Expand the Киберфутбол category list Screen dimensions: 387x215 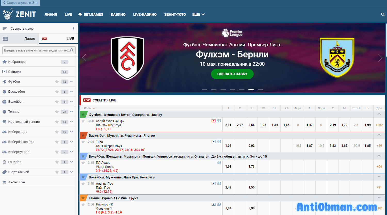click(71, 152)
